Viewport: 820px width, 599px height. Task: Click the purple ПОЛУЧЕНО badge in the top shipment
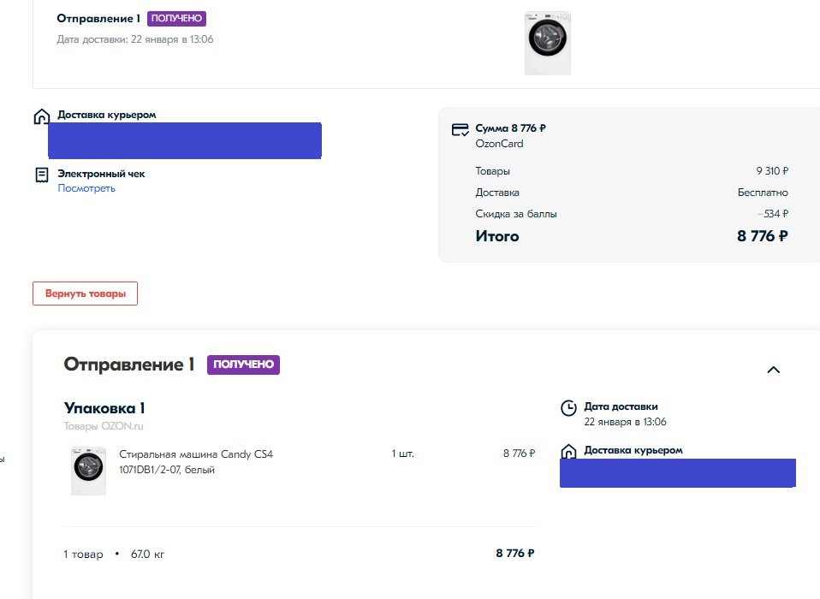[x=176, y=19]
